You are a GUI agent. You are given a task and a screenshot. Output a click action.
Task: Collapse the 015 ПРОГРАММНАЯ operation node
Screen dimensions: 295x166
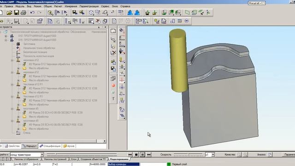pos(6,40)
